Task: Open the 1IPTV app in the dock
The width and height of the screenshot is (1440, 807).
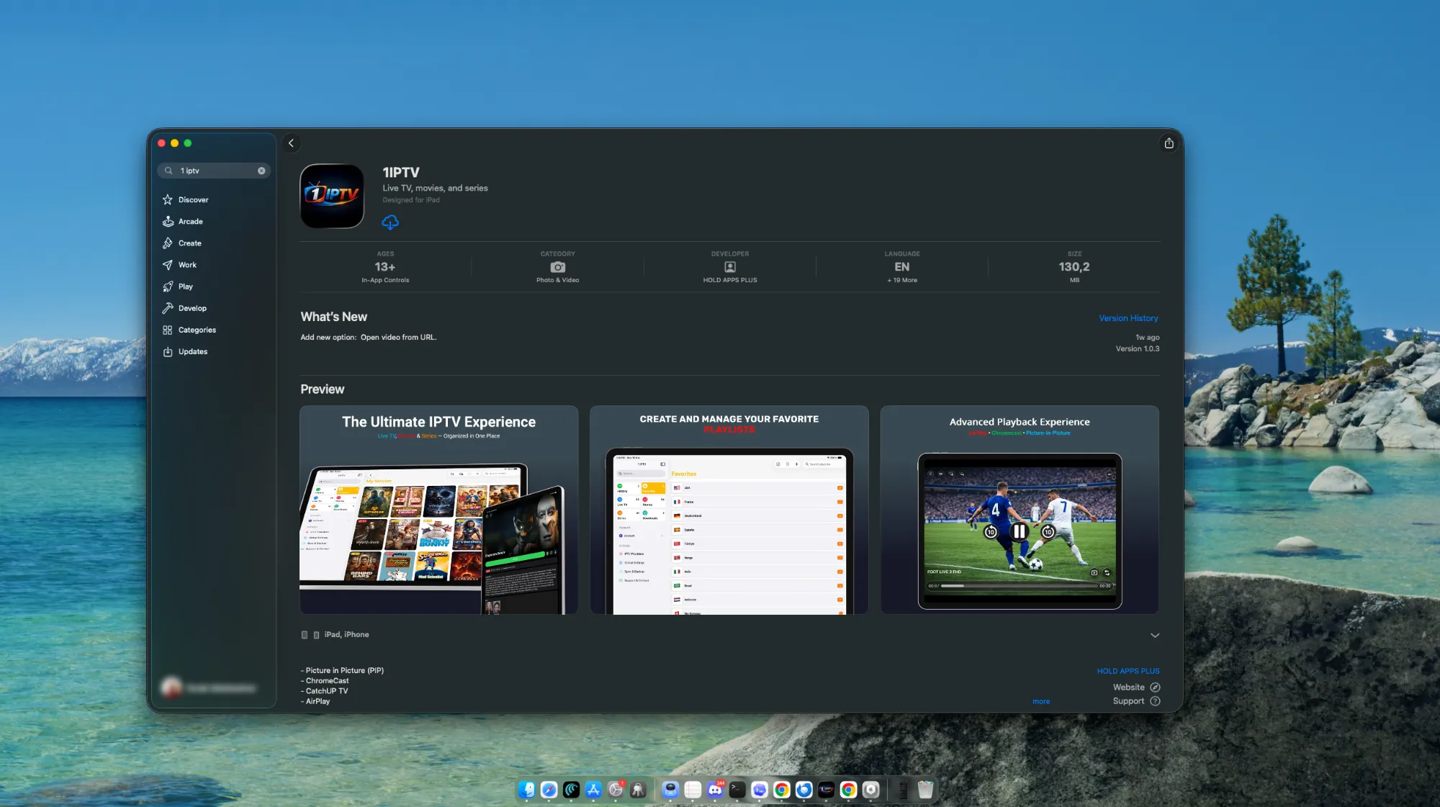Action: 827,790
